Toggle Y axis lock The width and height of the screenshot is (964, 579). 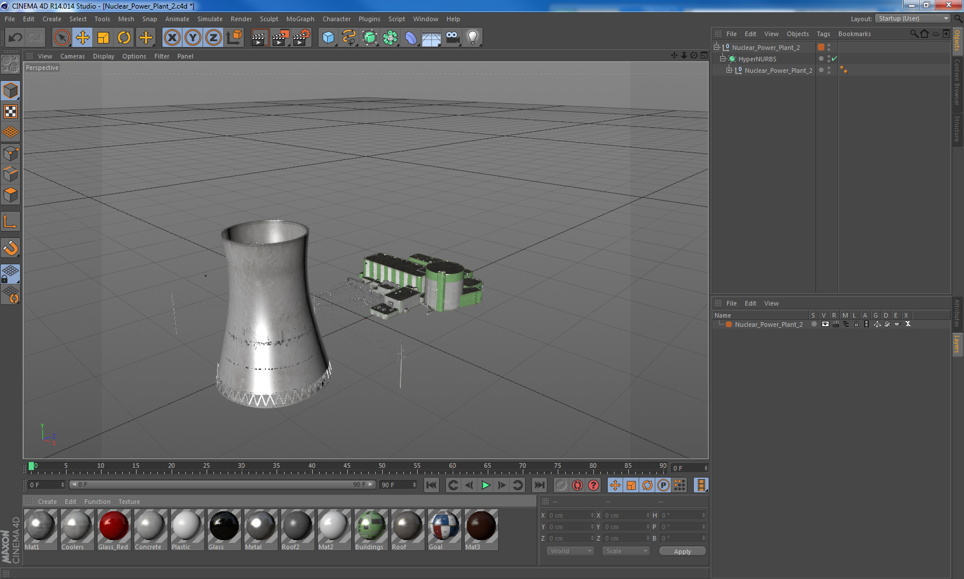coord(193,38)
